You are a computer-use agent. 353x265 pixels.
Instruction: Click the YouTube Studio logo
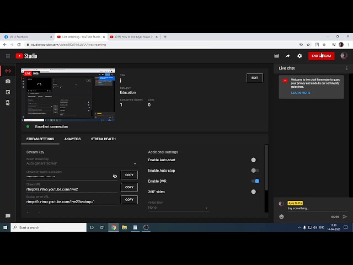pyautogui.click(x=26, y=56)
